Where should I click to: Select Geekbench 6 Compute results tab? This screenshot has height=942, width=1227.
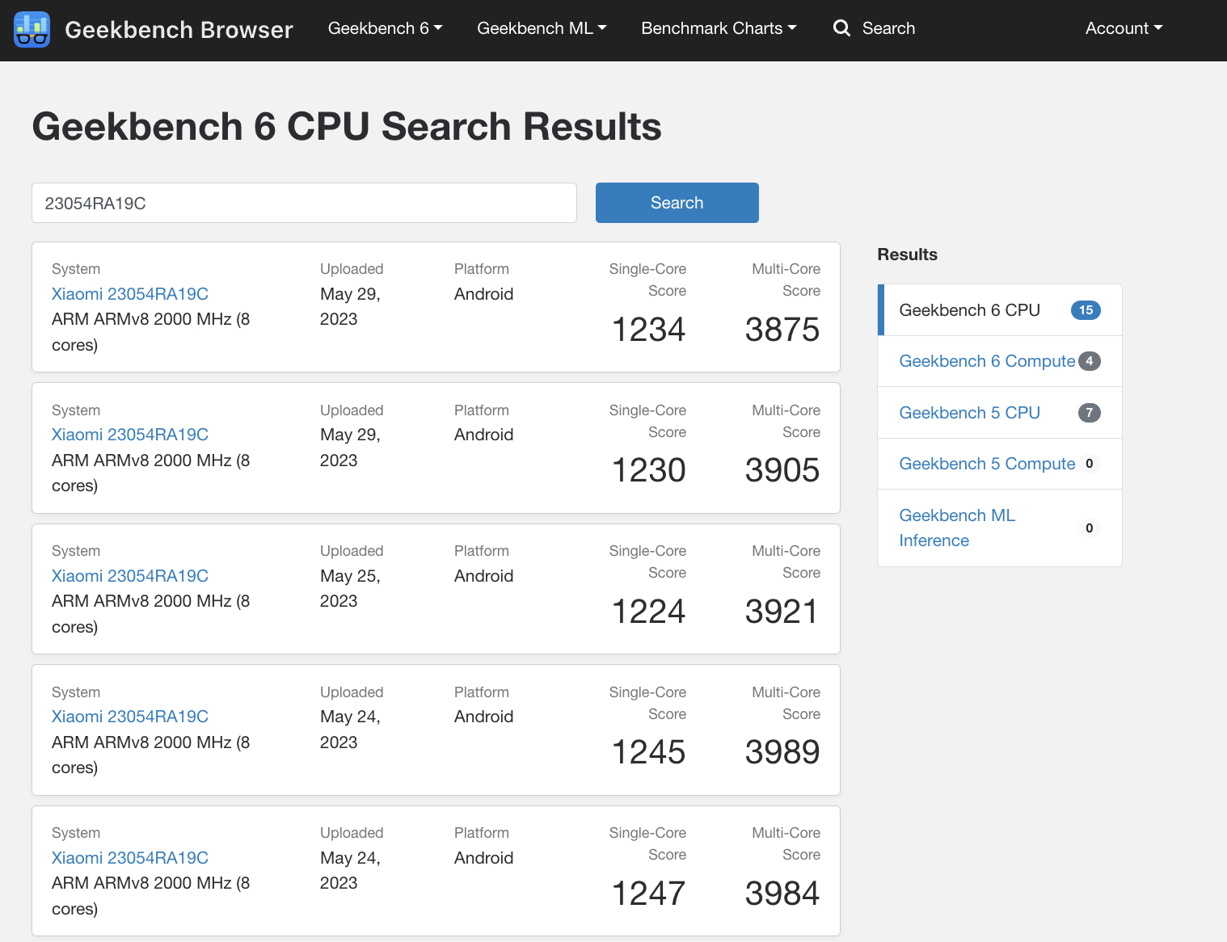coord(1000,361)
